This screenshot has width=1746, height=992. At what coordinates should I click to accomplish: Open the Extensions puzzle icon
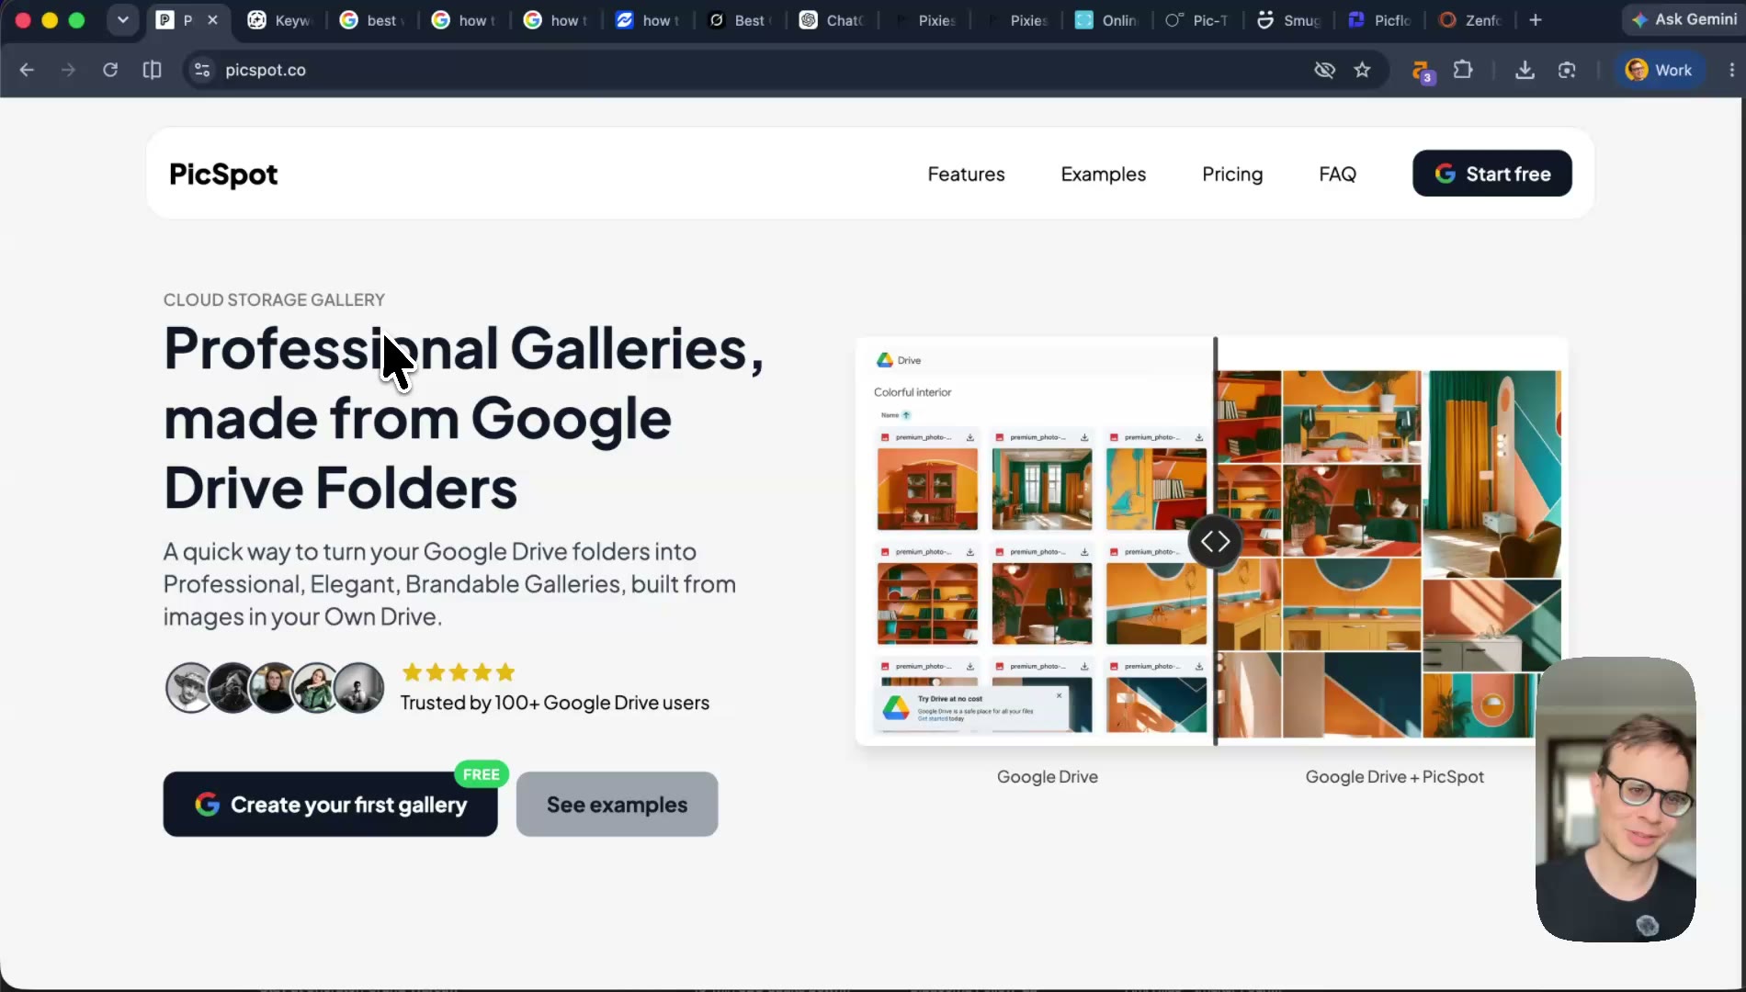point(1463,70)
